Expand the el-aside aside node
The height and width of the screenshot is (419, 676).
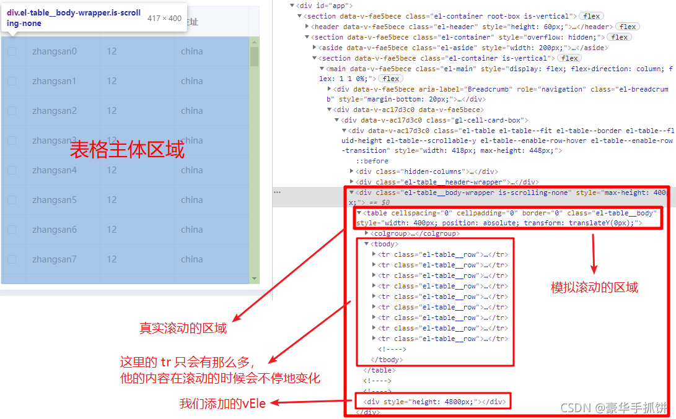(314, 48)
